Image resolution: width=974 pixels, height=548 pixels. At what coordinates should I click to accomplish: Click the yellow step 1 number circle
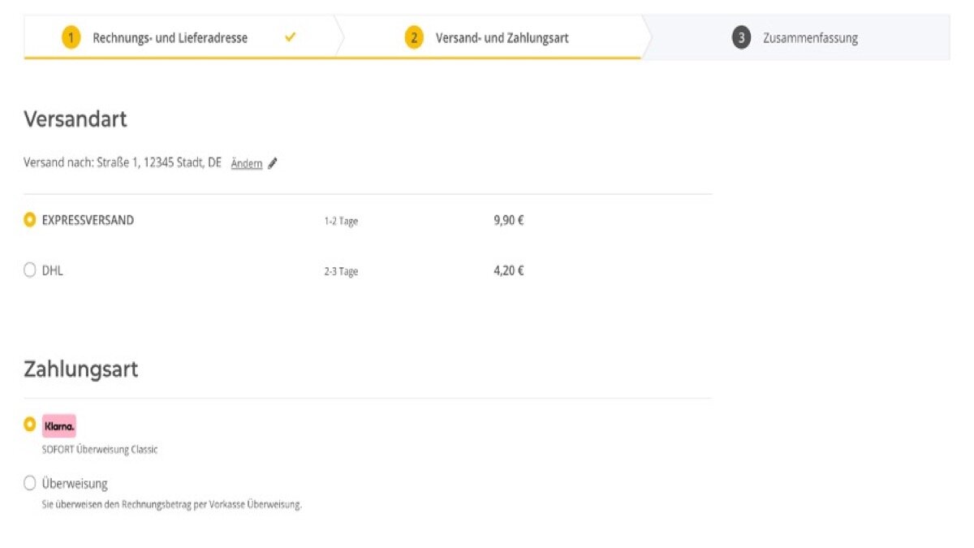point(71,38)
